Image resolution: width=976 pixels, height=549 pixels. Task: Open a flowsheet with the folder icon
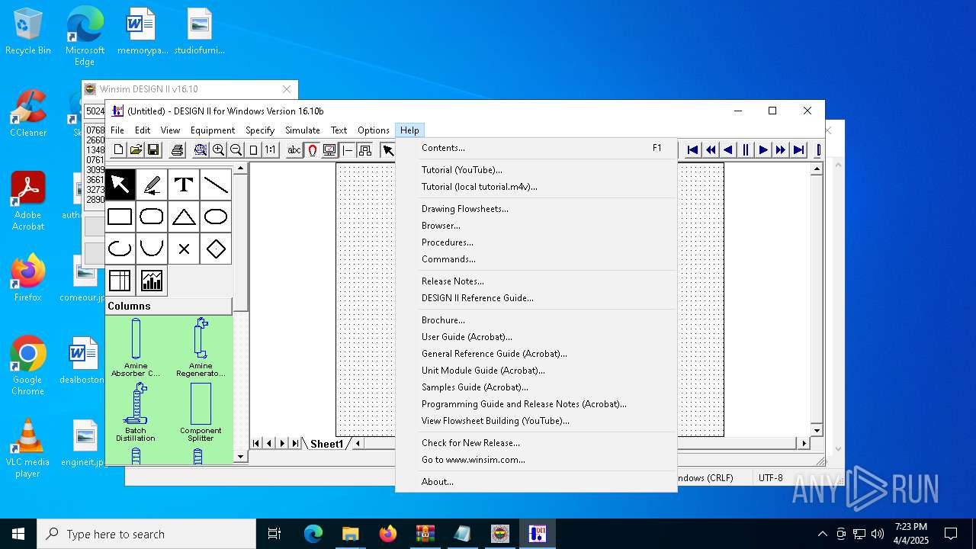pos(136,150)
